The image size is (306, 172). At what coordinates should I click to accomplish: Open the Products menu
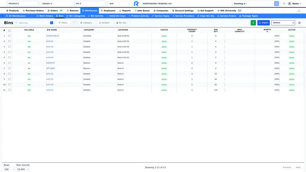tap(12, 11)
